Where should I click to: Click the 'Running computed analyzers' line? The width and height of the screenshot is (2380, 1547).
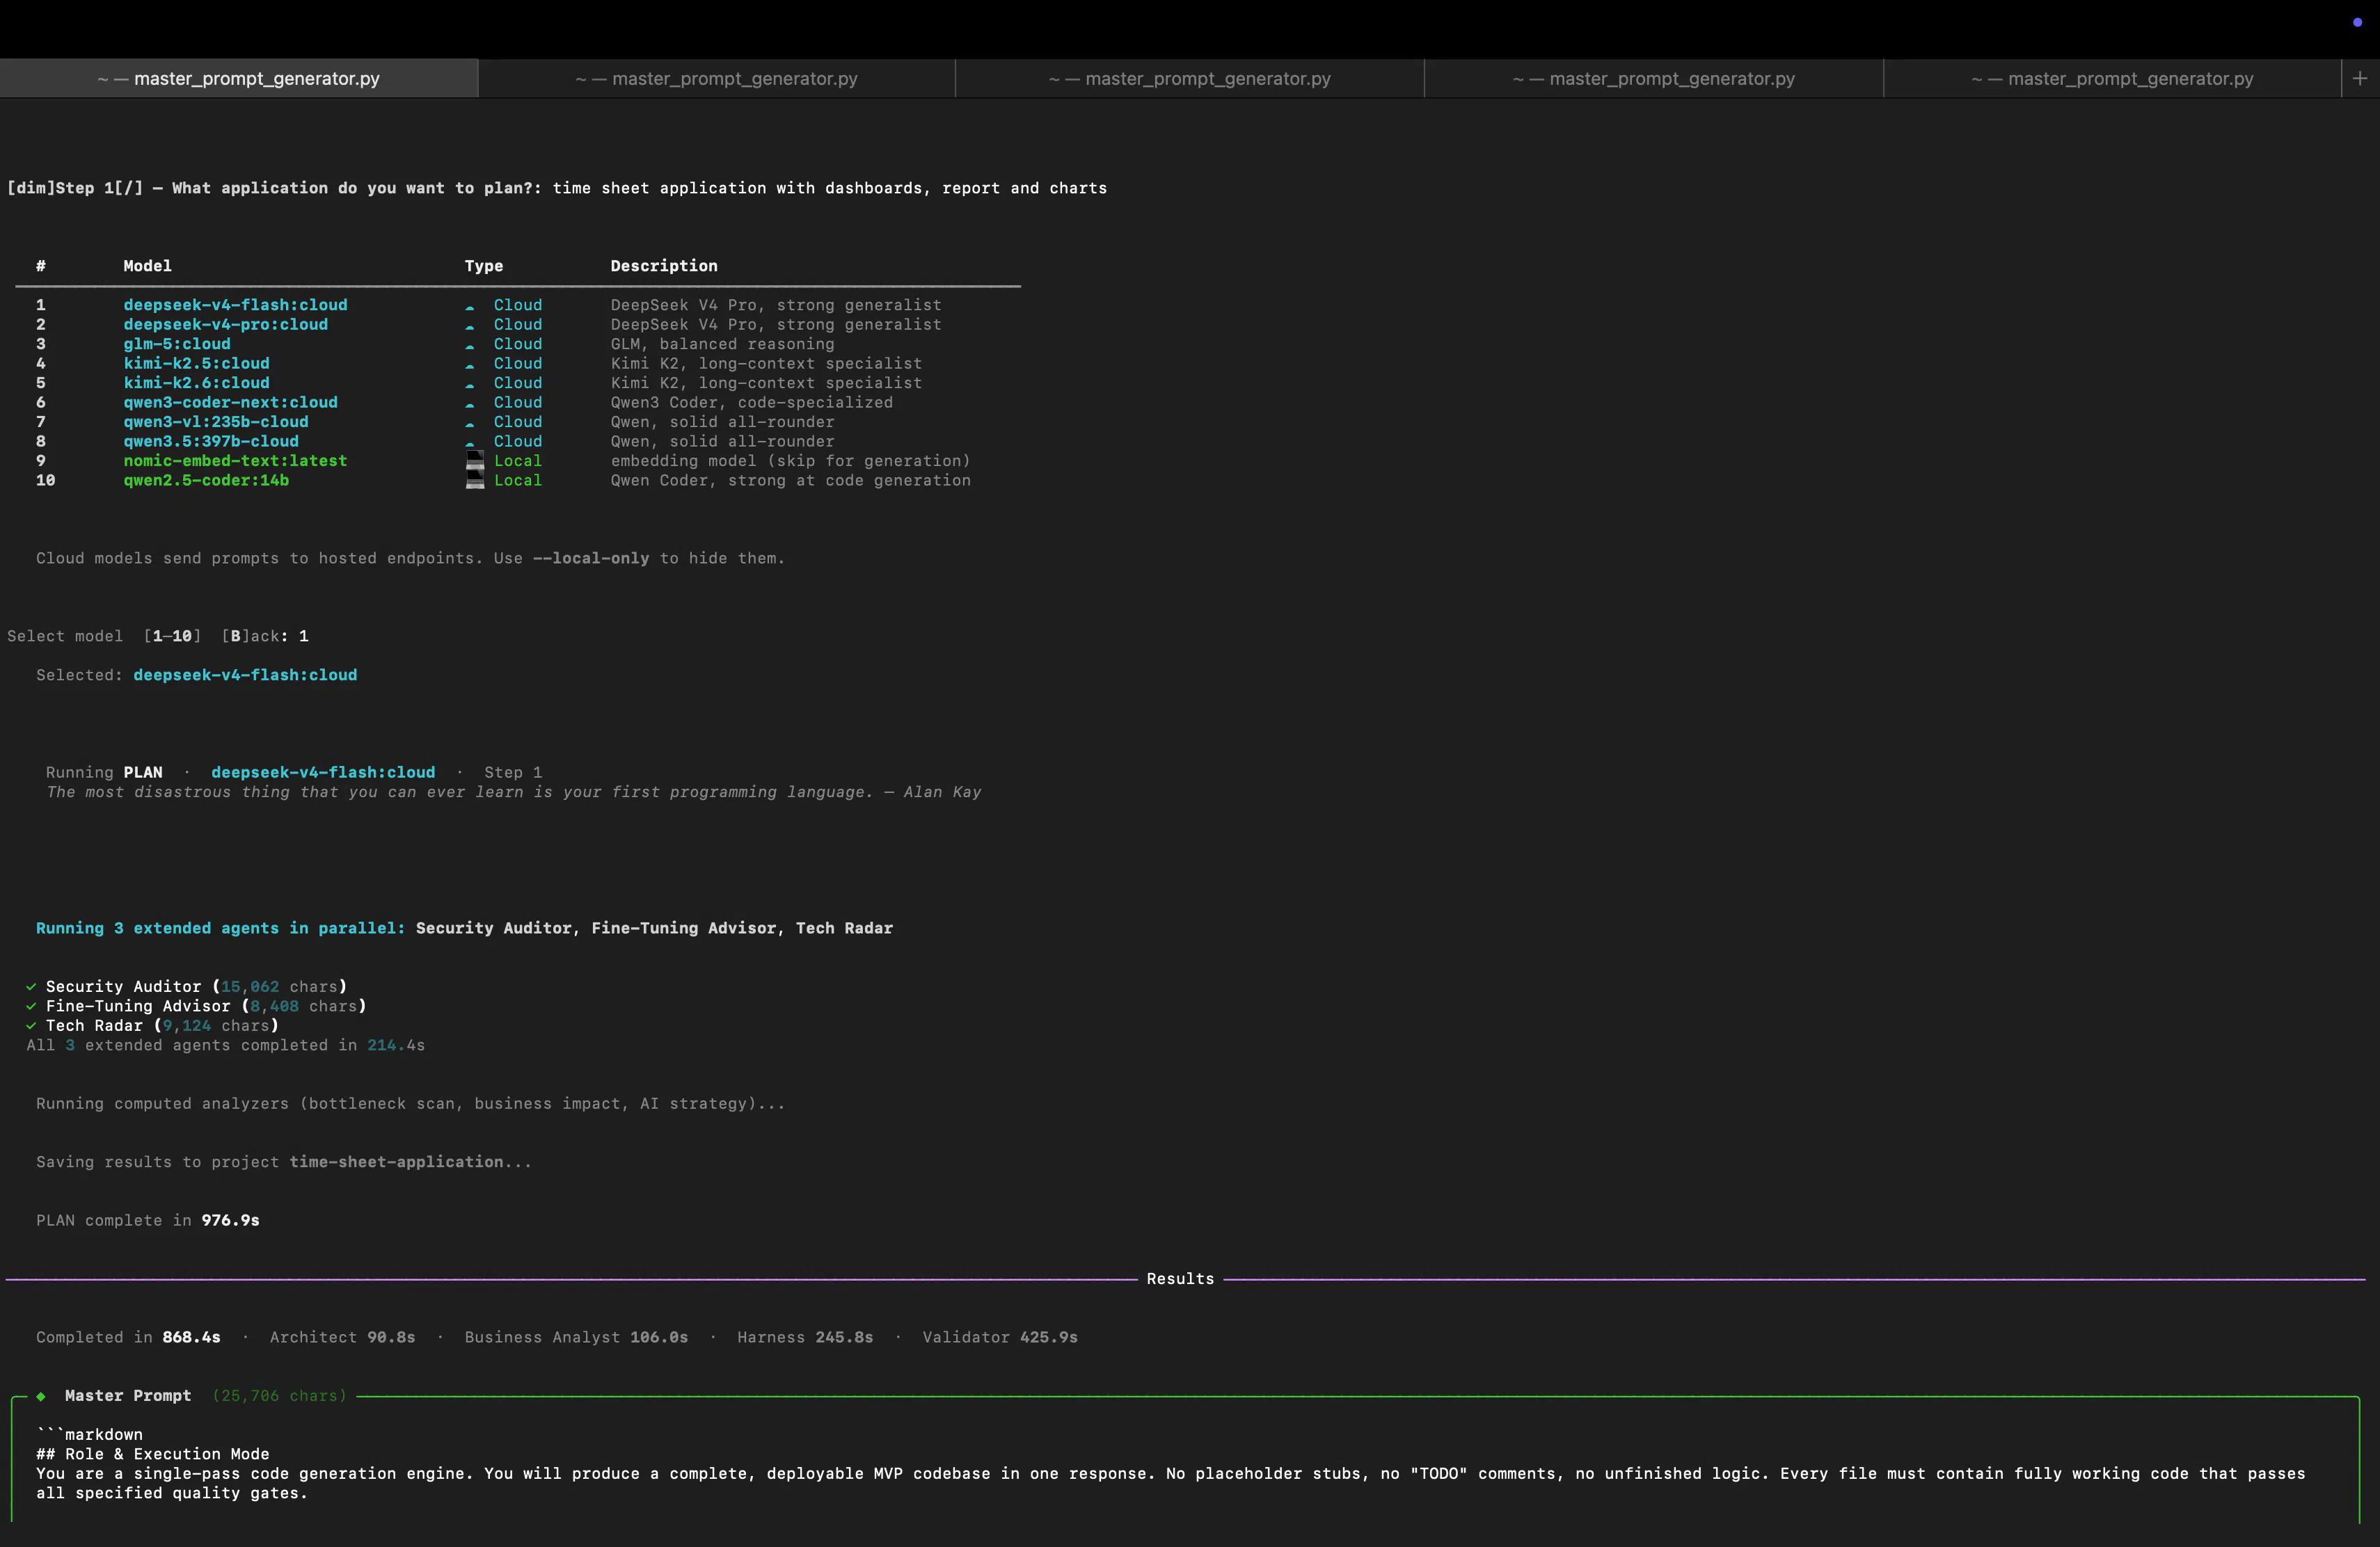click(x=411, y=1105)
